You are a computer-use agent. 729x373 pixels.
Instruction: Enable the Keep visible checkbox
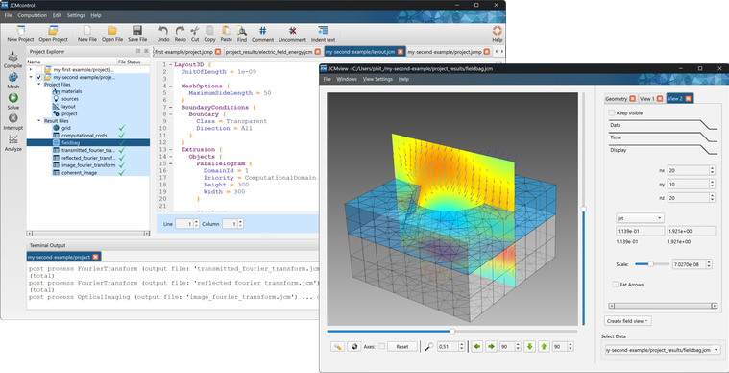[x=612, y=112]
